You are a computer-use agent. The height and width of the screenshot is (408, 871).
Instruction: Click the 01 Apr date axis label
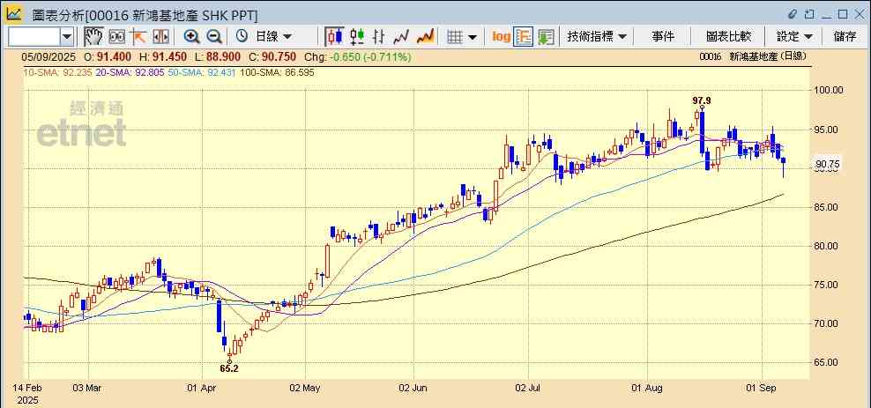[202, 388]
